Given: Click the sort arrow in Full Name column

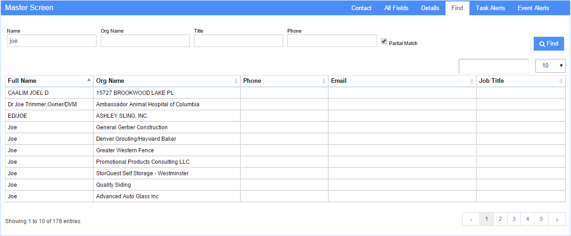Looking at the screenshot, I should tap(89, 80).
